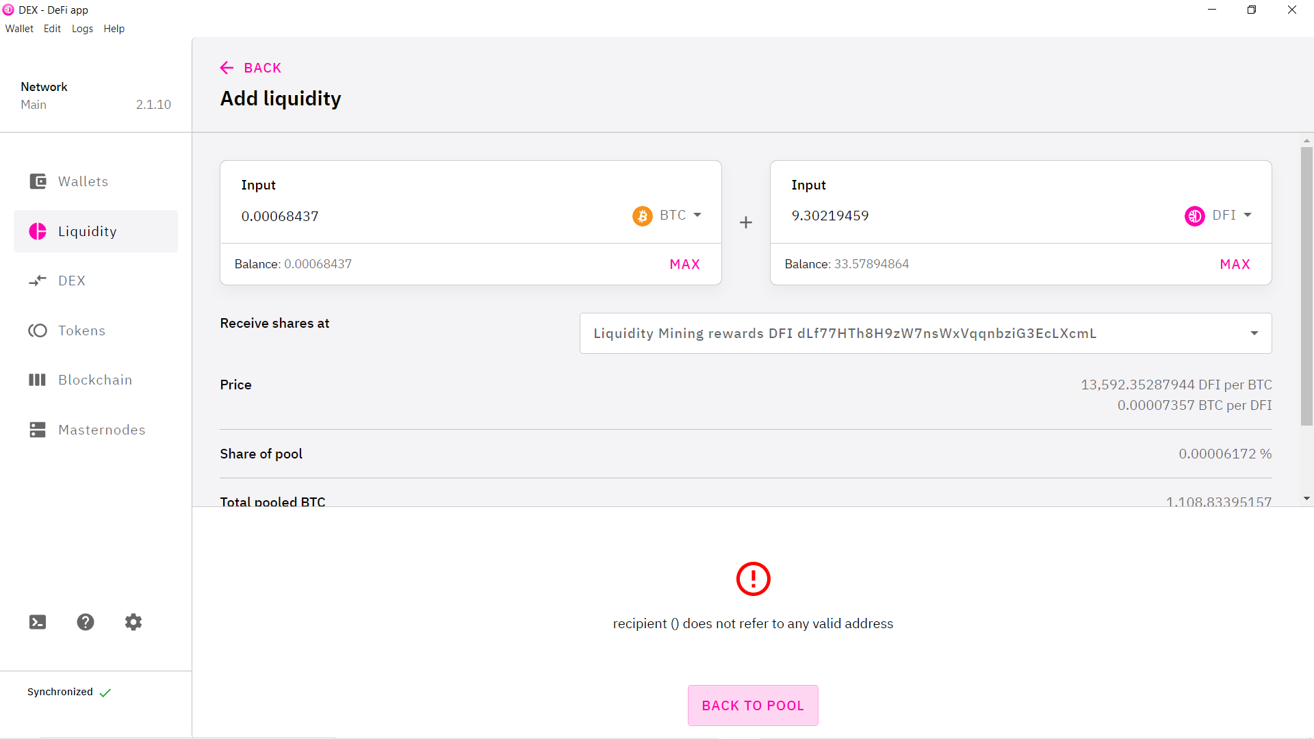Open the Tokens coin icon

point(38,330)
